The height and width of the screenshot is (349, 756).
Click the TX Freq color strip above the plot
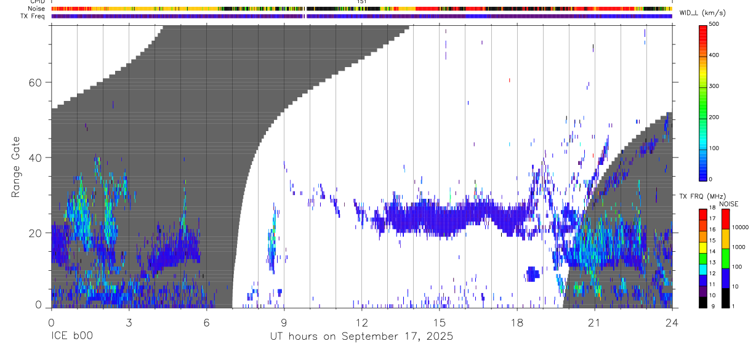361,16
